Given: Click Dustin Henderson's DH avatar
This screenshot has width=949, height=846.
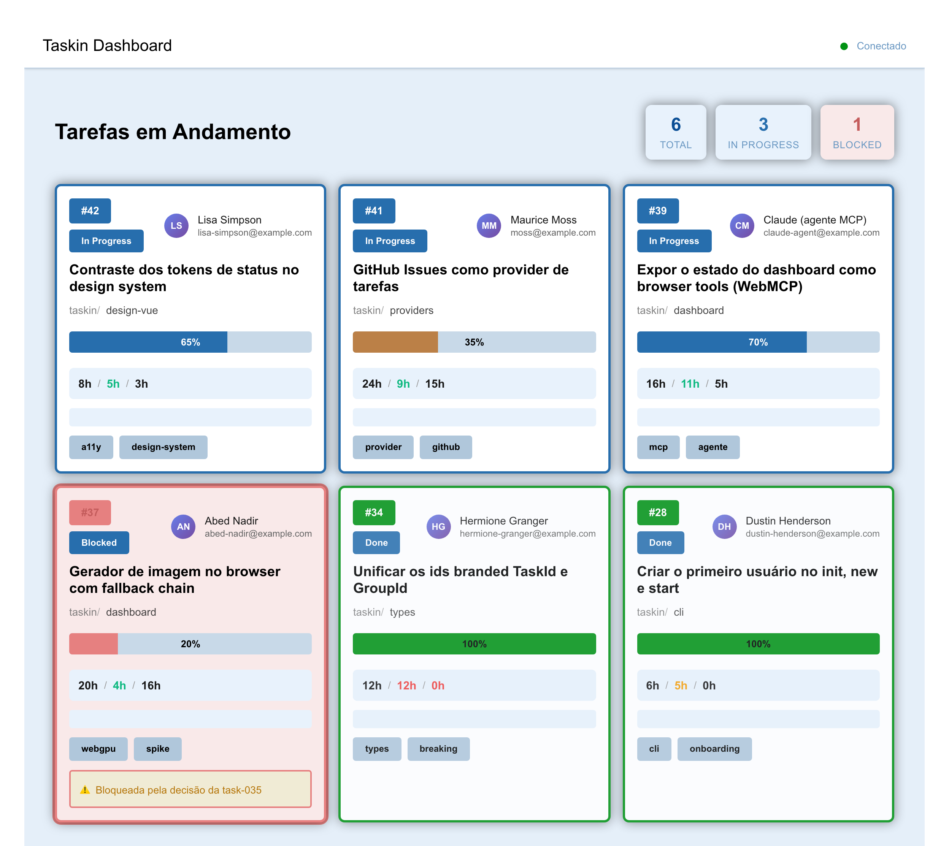Looking at the screenshot, I should pyautogui.click(x=724, y=527).
